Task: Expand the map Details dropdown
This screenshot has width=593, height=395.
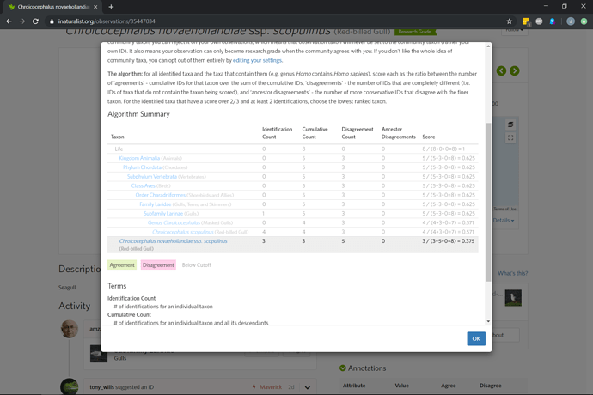Action: [x=504, y=221]
